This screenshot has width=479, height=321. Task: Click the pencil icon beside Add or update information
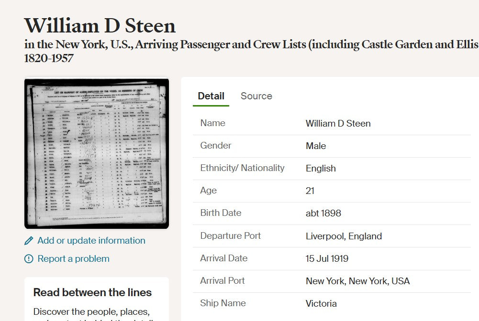pos(29,241)
